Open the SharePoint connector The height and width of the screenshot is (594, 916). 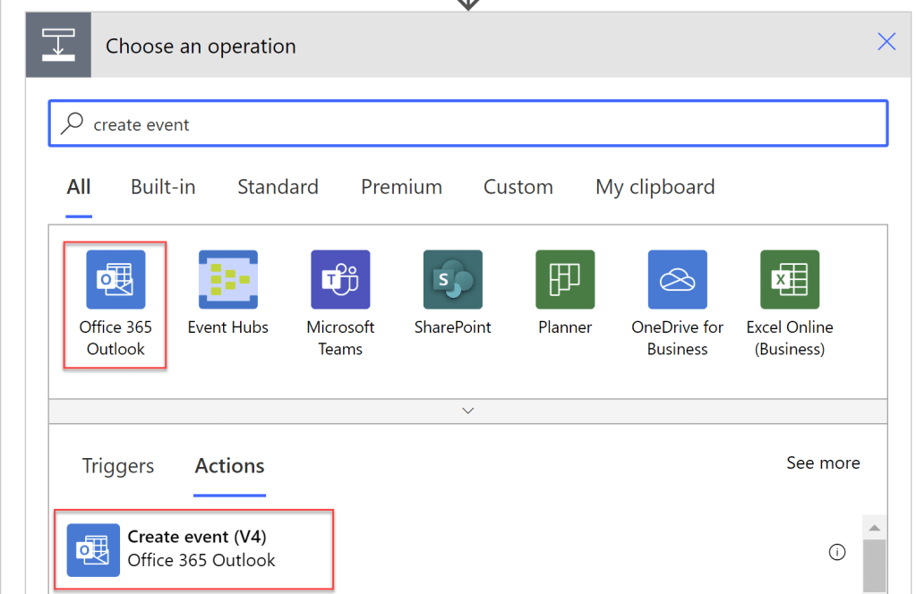[x=452, y=279]
